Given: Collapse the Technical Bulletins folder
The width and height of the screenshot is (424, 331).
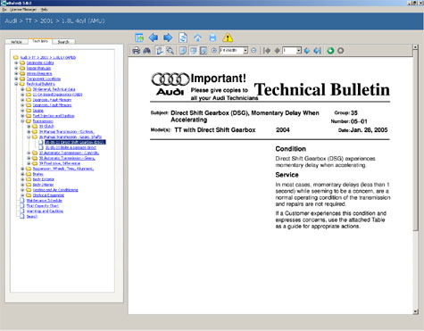Looking at the screenshot, I should (x=16, y=84).
